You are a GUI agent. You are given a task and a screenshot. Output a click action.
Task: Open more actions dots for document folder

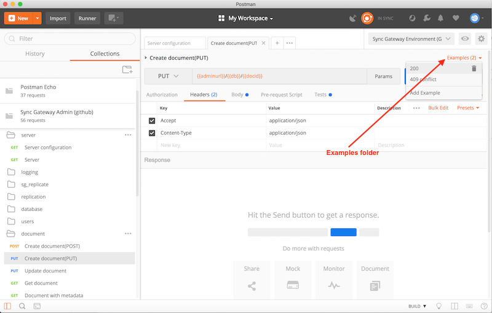coord(128,234)
